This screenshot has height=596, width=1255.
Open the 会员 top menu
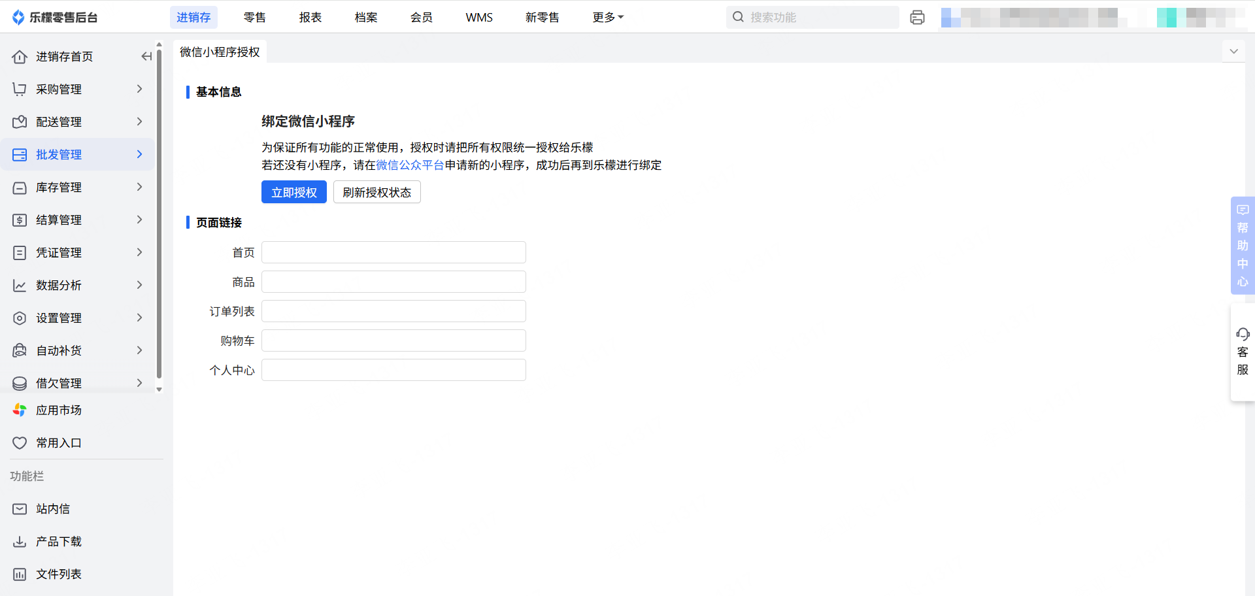(422, 18)
